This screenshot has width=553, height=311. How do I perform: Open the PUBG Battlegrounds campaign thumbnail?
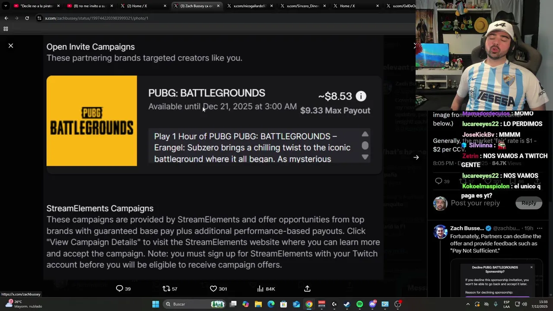92,121
